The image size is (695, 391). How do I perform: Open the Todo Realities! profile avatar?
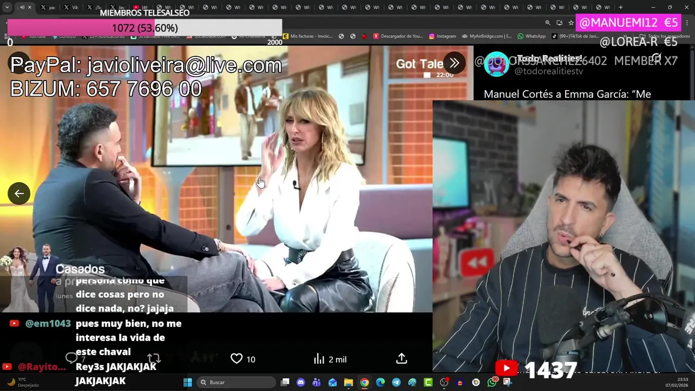(x=496, y=65)
